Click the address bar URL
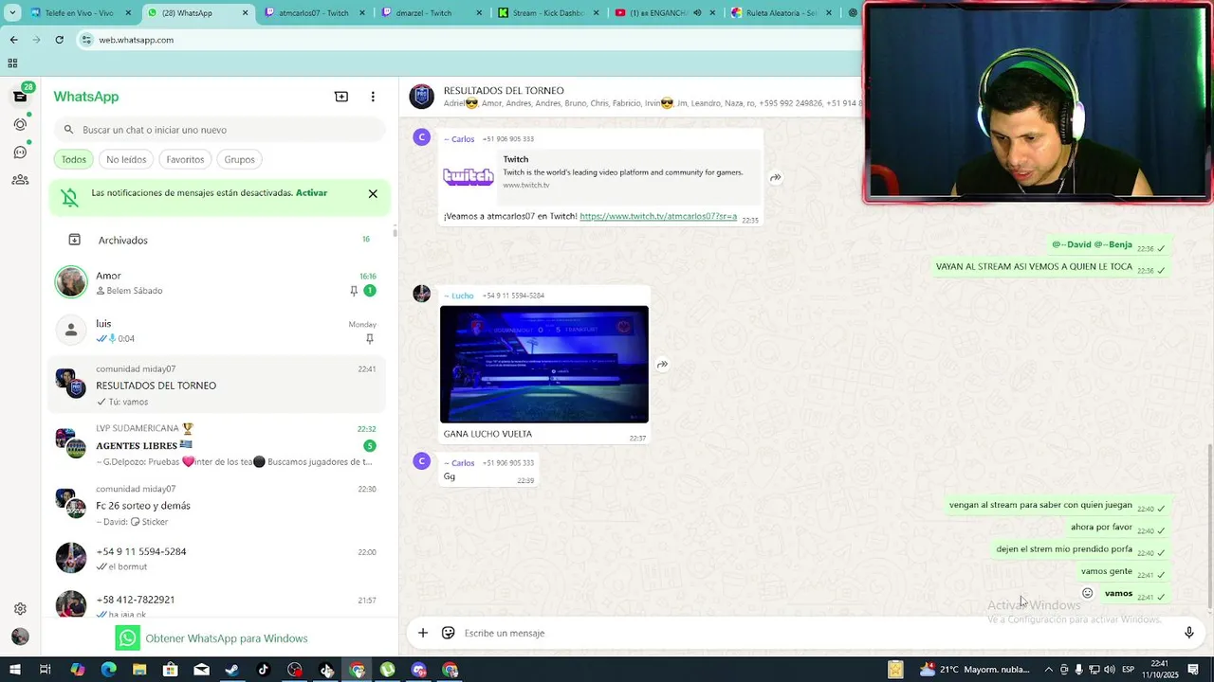 (137, 40)
